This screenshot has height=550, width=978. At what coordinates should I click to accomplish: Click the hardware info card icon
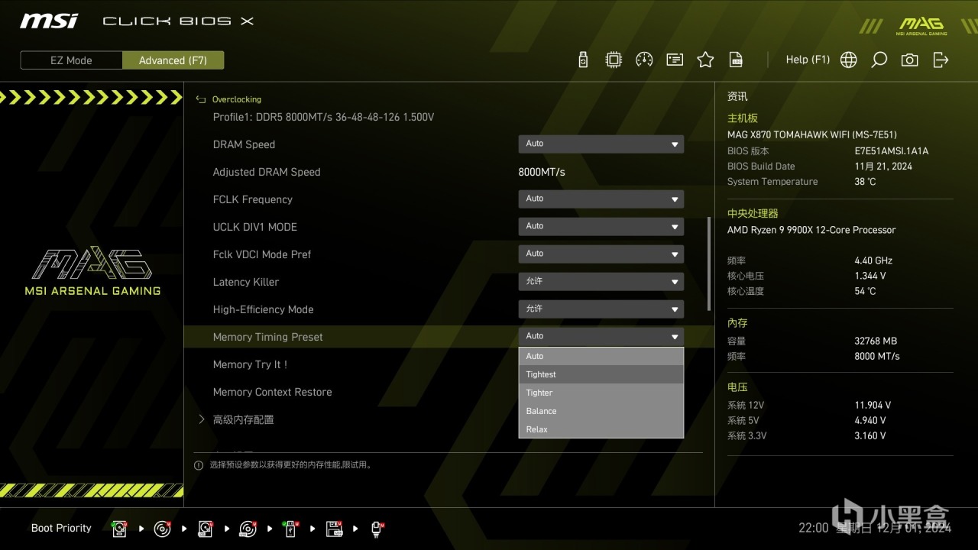coord(675,60)
